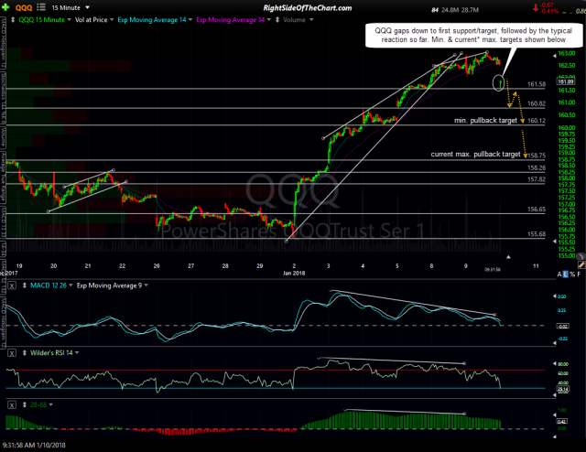The width and height of the screenshot is (586, 452).
Task: Click the lower price-scale arrow near 155.50
Action: point(554,242)
